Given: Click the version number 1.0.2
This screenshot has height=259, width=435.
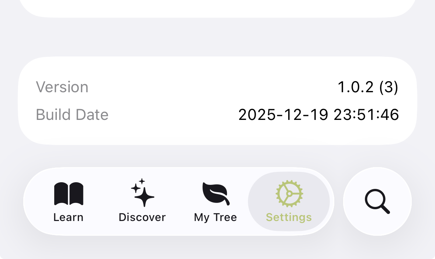Looking at the screenshot, I should click(x=356, y=87).
